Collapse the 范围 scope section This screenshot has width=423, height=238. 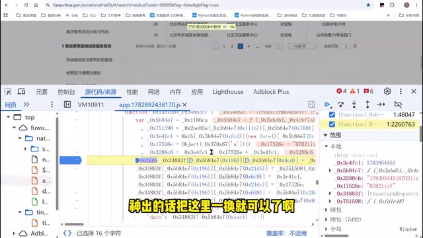pyautogui.click(x=325, y=135)
